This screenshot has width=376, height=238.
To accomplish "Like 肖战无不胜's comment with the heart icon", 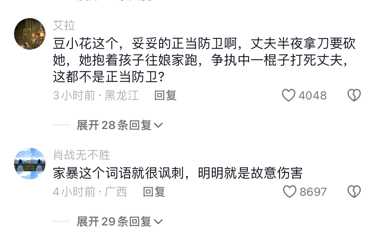I will (x=290, y=192).
